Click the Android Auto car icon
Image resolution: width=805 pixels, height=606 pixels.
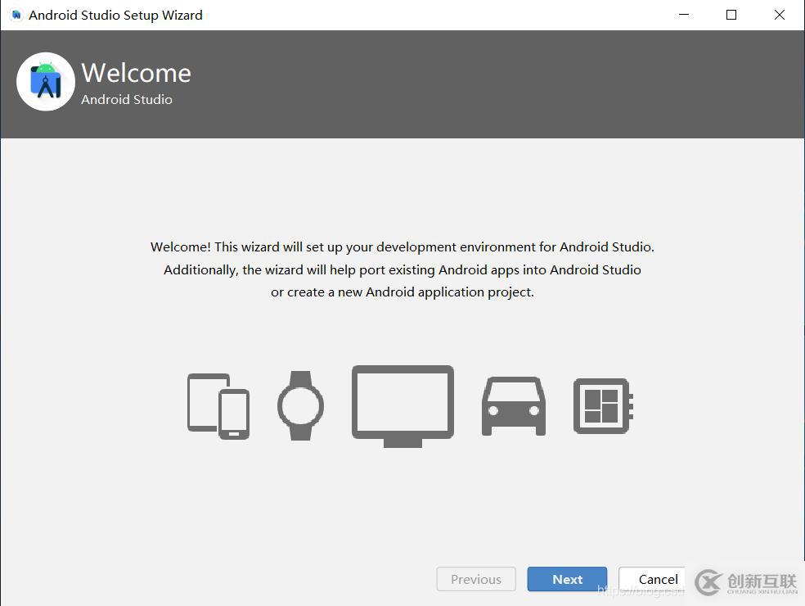click(x=514, y=406)
